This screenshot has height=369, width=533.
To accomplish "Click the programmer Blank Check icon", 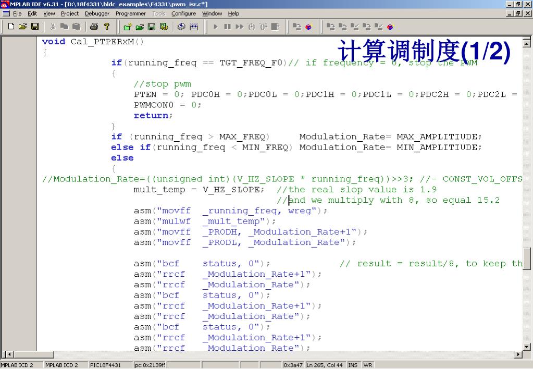I will point(378,27).
